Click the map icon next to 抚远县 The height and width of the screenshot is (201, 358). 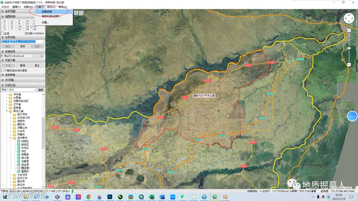[x=19, y=165]
